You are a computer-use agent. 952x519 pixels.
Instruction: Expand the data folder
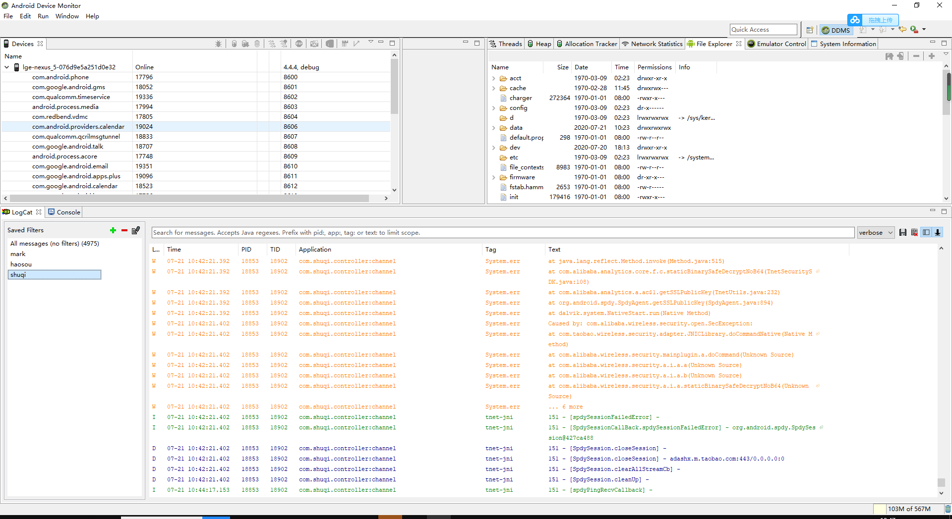tap(494, 128)
